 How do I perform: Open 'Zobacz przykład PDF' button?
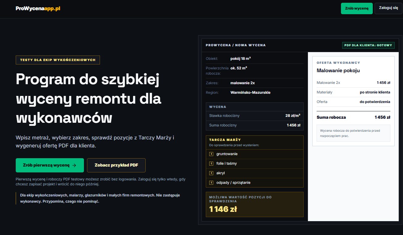click(116, 165)
